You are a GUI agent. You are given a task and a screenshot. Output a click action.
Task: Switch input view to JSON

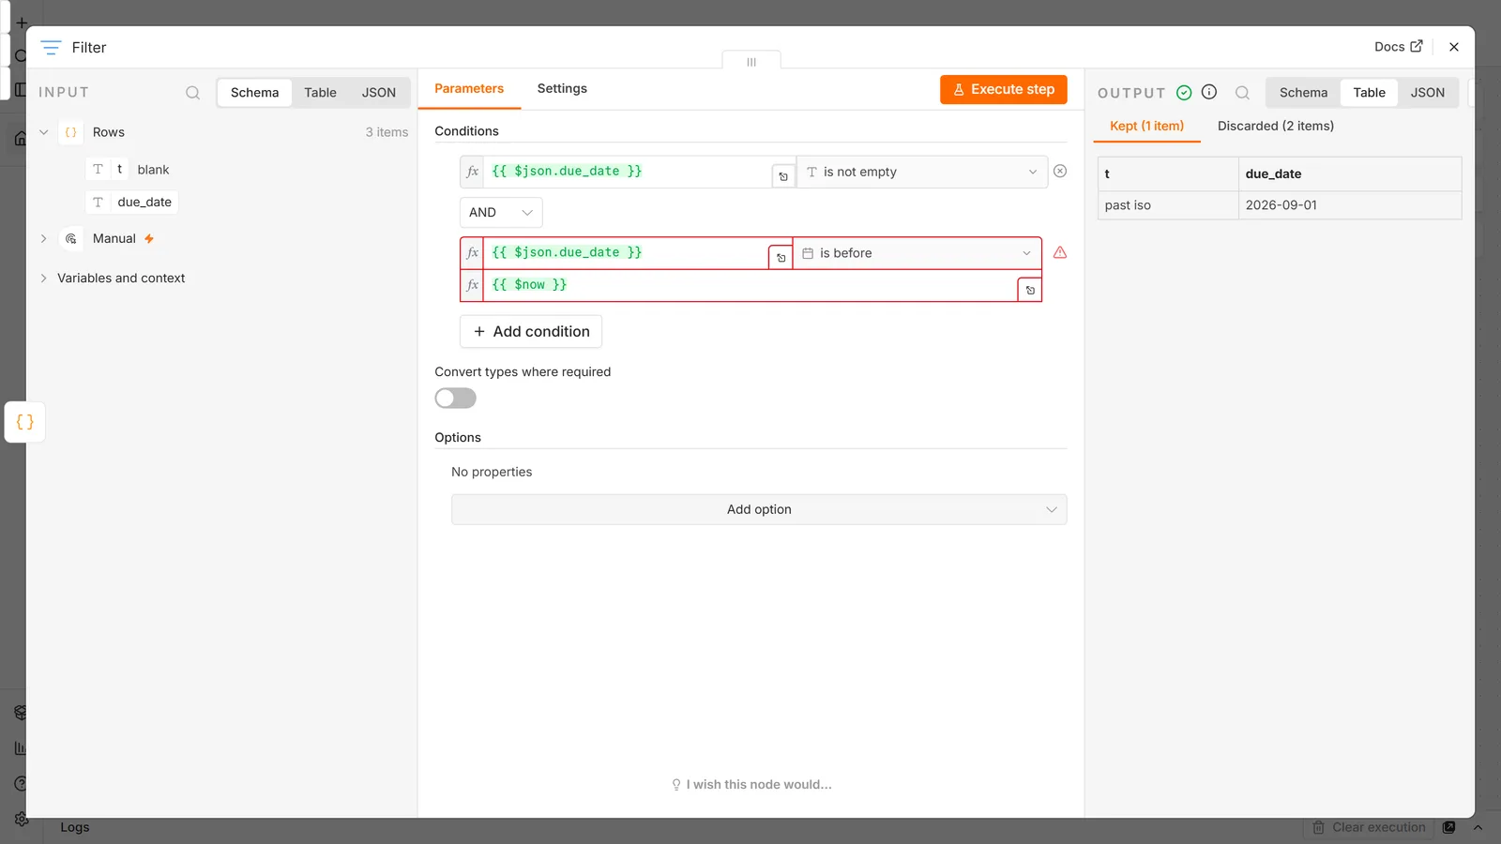point(379,93)
